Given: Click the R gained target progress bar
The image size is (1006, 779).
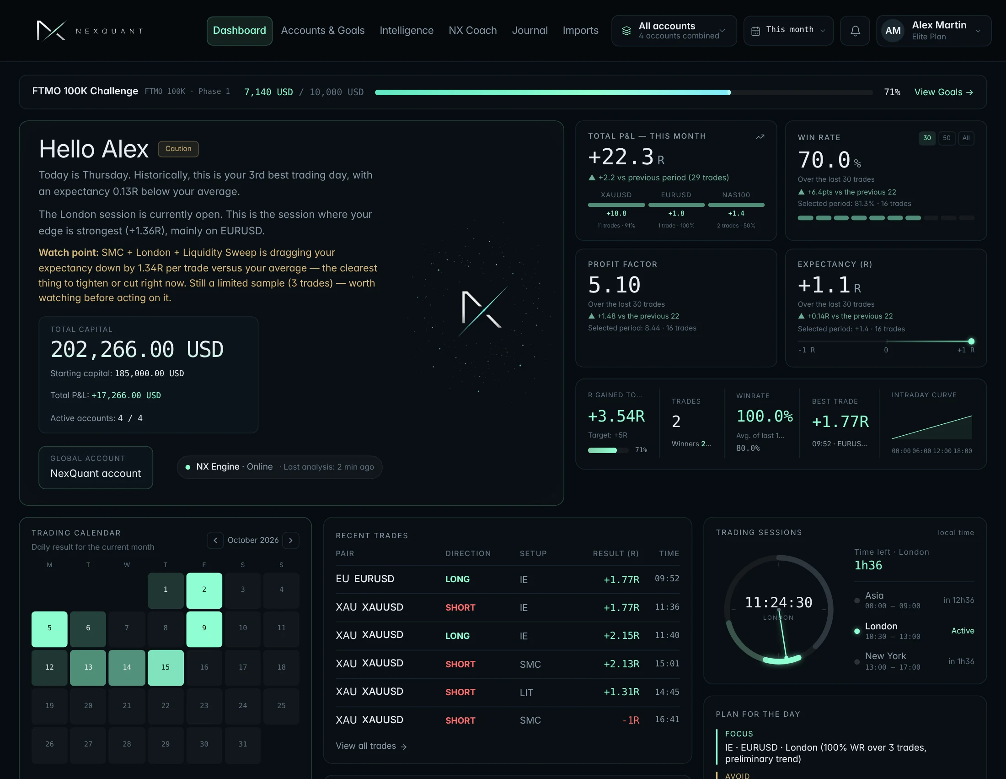Looking at the screenshot, I should tap(608, 450).
